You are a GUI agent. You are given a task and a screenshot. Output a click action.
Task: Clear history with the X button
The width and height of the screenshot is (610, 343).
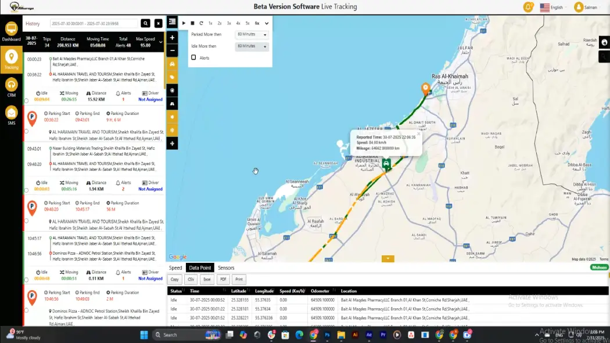click(159, 23)
